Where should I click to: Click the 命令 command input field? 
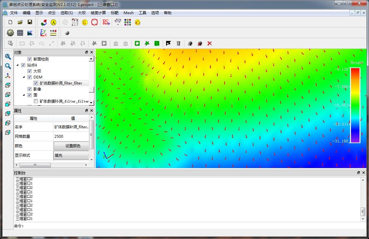[190, 226]
